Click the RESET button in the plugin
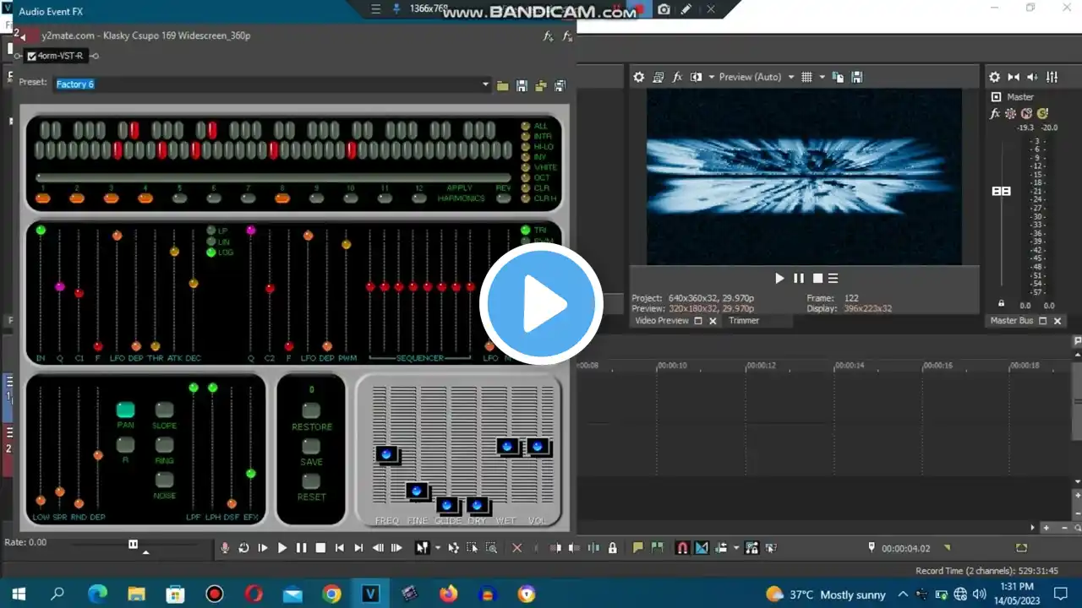 (x=311, y=481)
